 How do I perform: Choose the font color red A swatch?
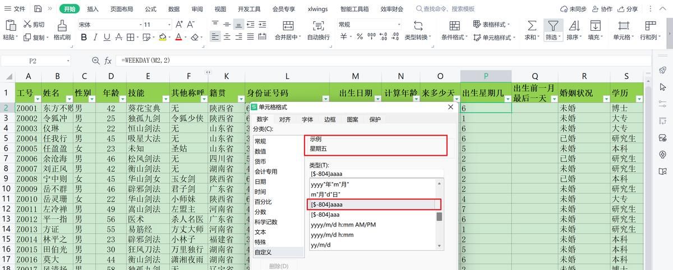(178, 37)
